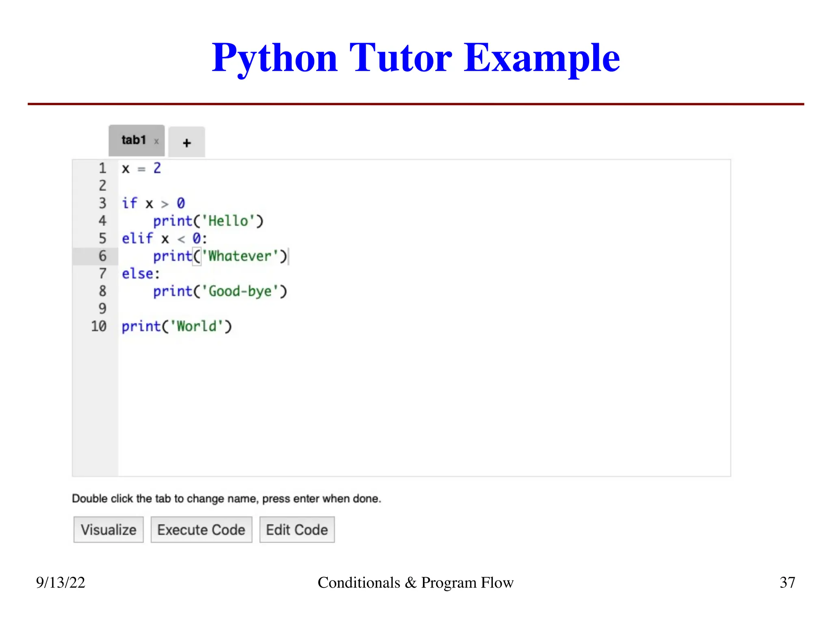Click the 'Double click the tab' hint text

[227, 498]
